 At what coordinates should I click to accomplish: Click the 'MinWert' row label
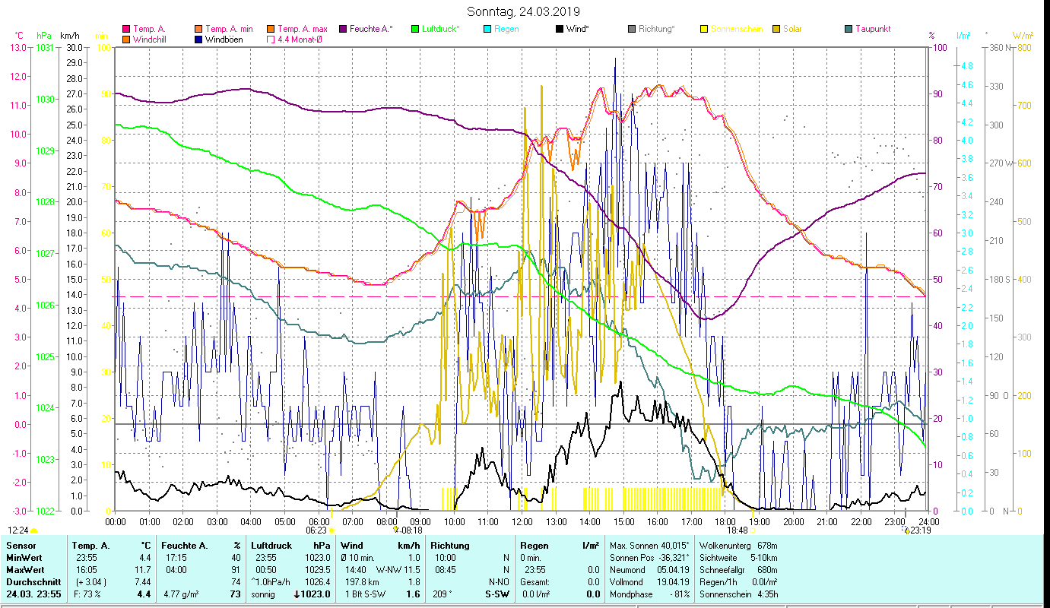tap(23, 558)
